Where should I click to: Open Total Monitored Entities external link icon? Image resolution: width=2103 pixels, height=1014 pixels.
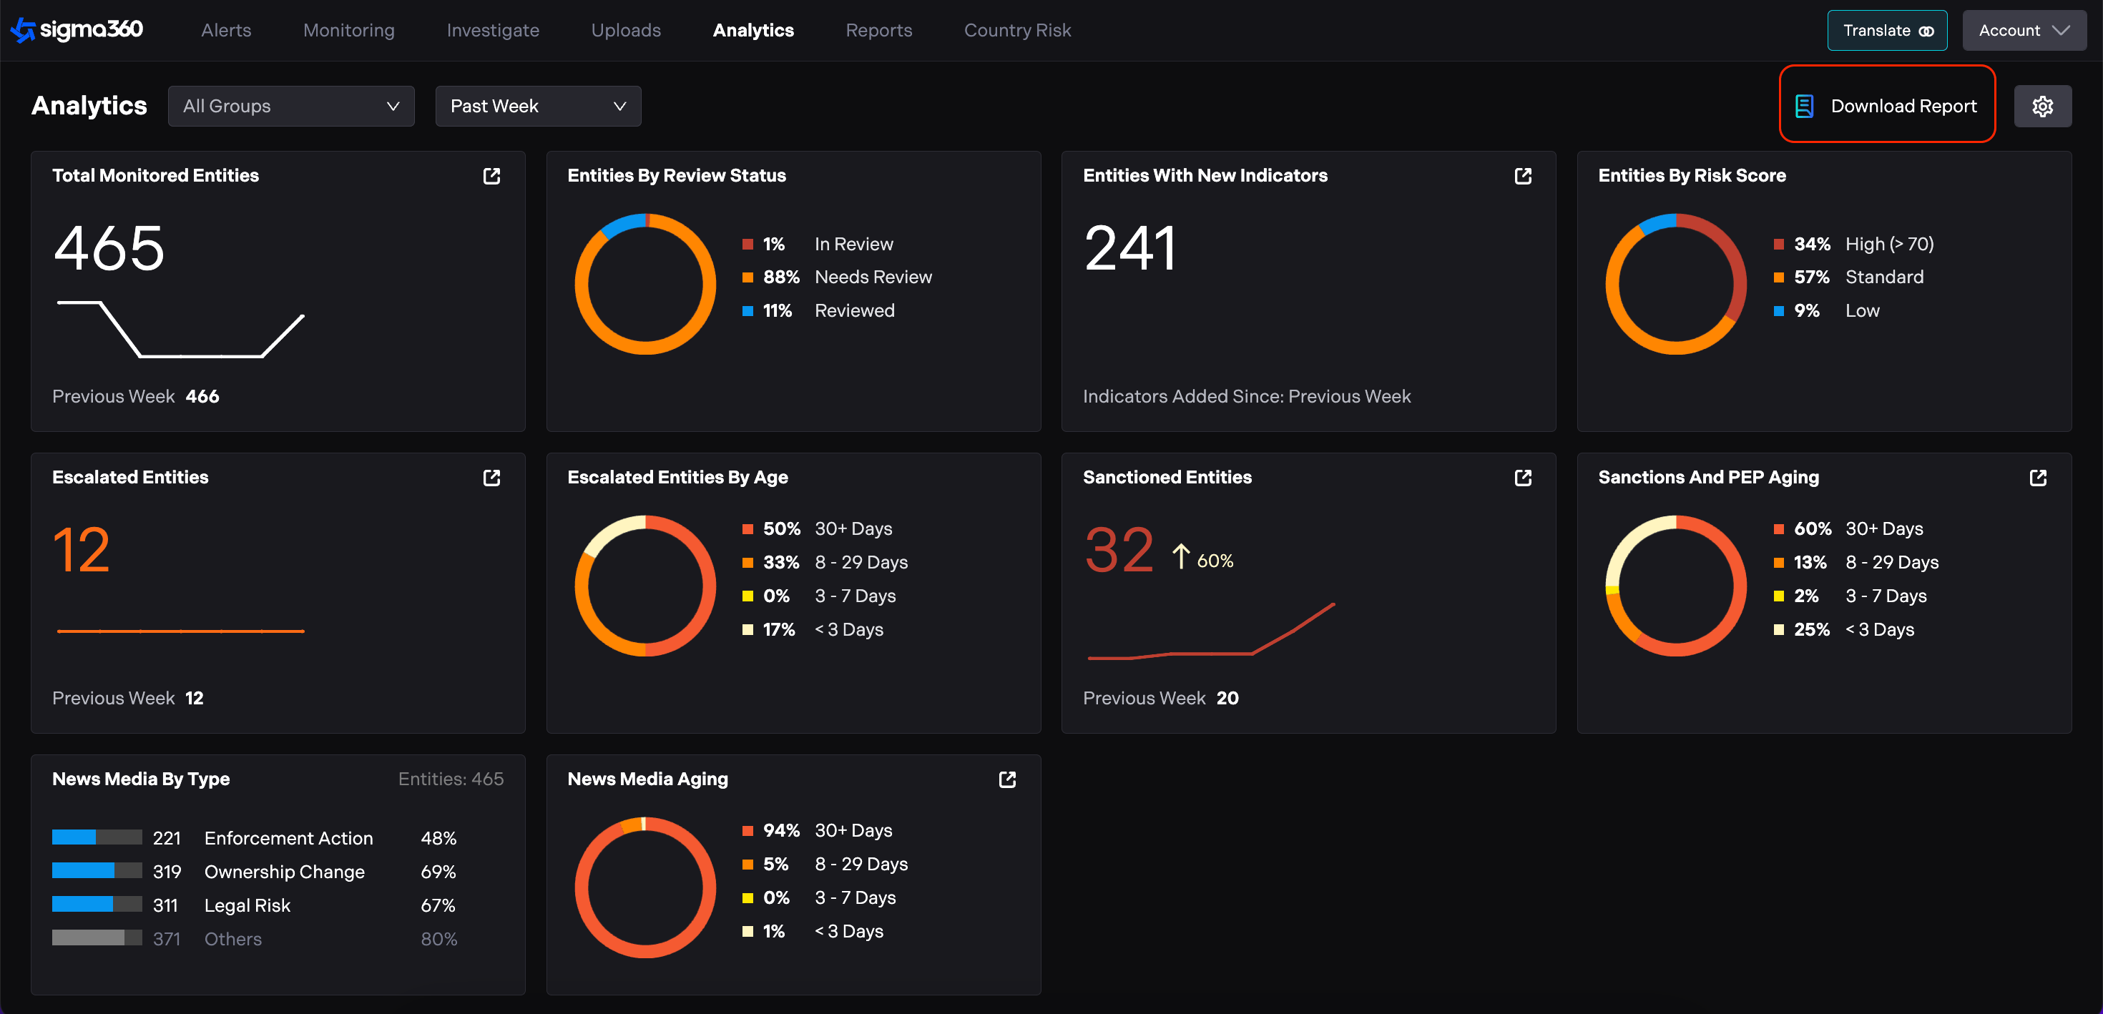pyautogui.click(x=491, y=177)
